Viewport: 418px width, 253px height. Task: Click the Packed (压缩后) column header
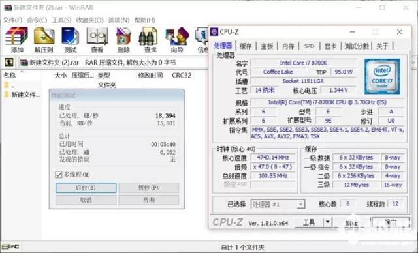tap(82, 75)
